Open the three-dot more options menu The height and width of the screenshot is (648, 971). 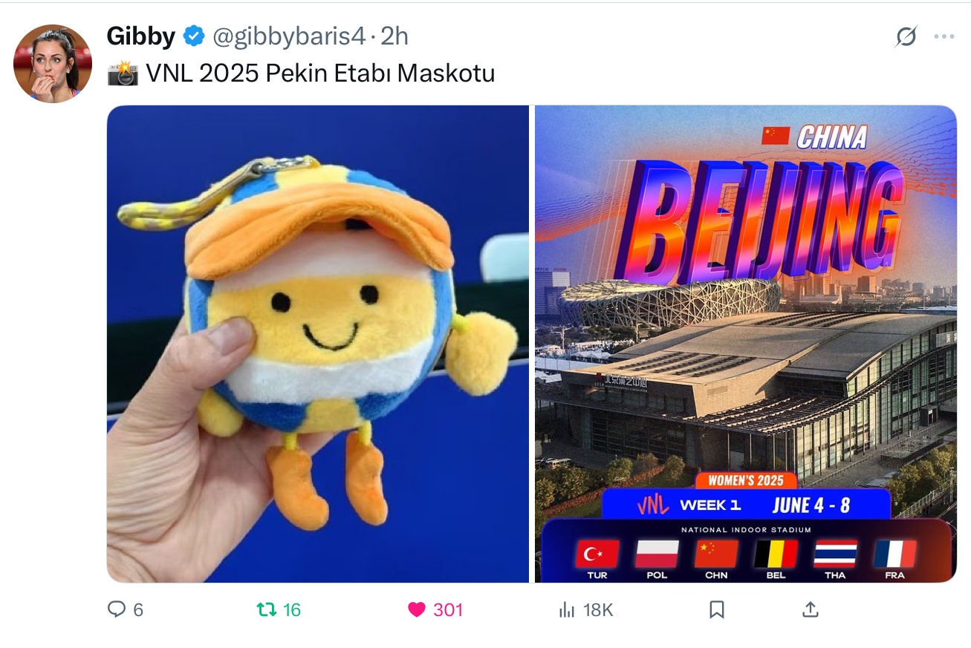(x=944, y=36)
